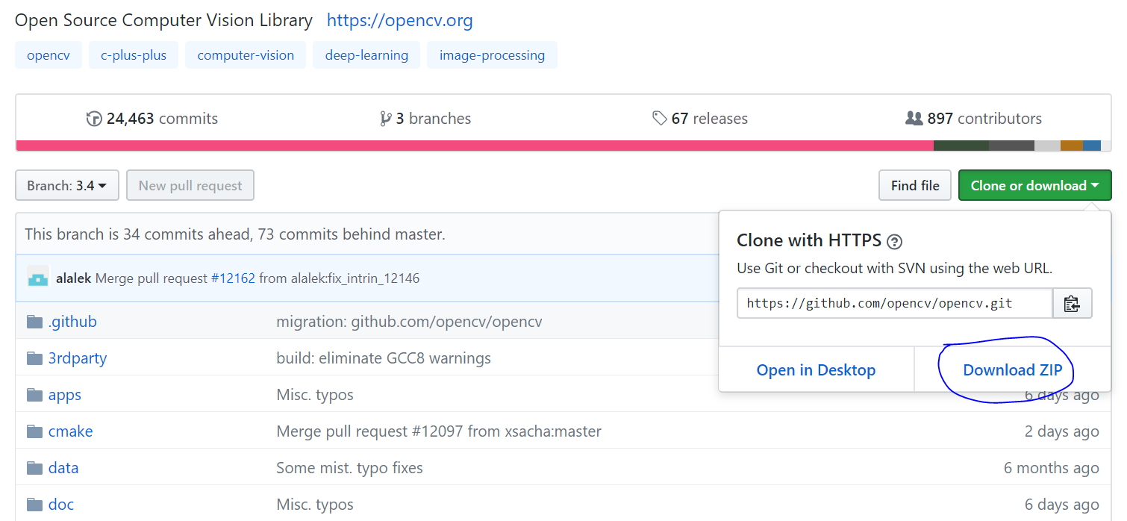Click the commits history clock icon
This screenshot has width=1127, height=521.
coord(94,119)
